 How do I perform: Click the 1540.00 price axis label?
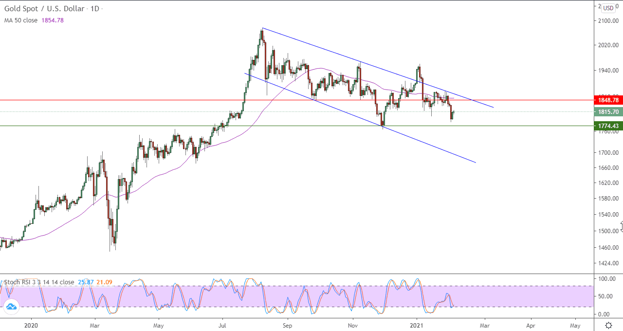pos(608,215)
